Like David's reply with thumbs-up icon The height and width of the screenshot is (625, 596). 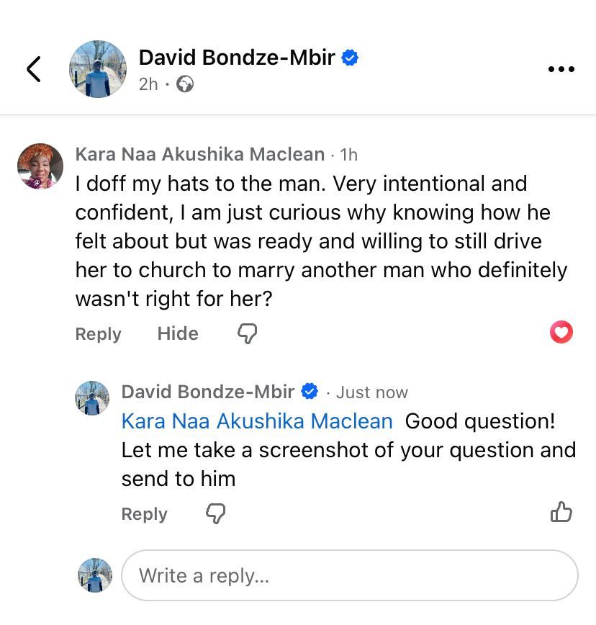point(561,512)
